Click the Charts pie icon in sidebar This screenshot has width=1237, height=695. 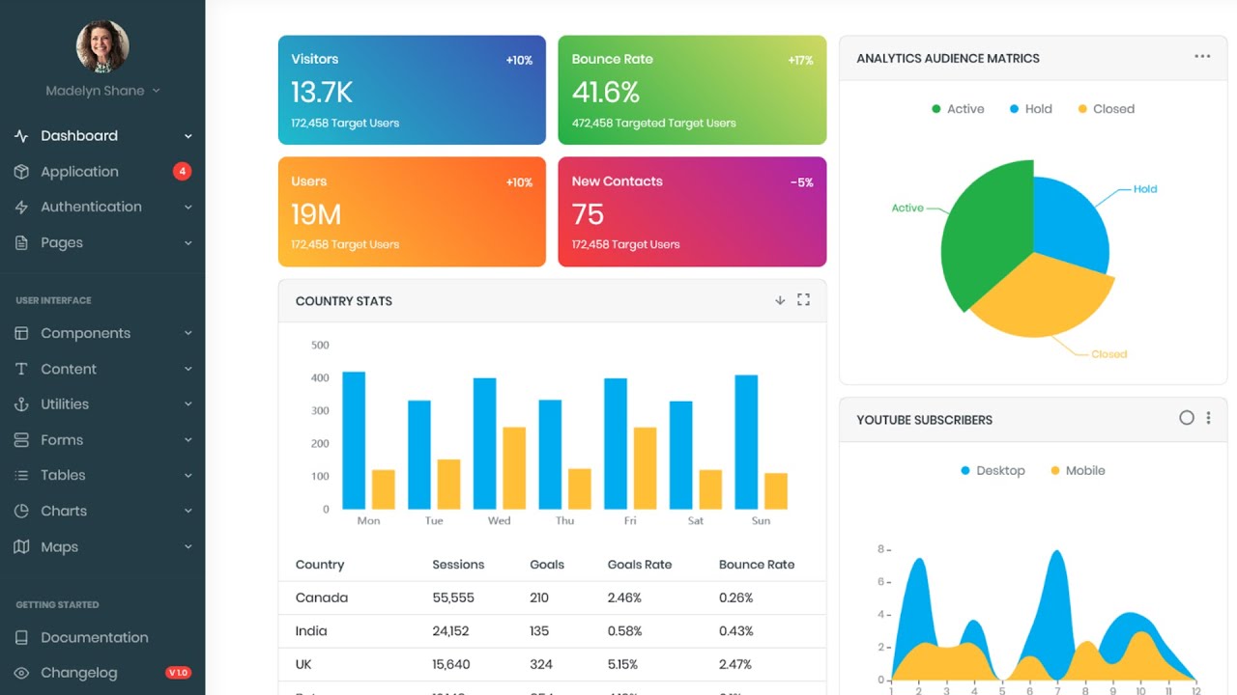tap(21, 511)
